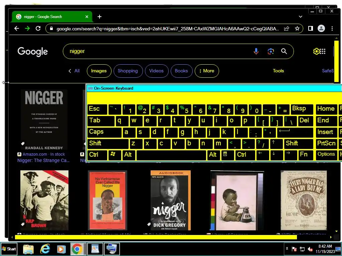This screenshot has height=256, width=342.
Task: Open the Tools options for image search
Action: tap(278, 71)
